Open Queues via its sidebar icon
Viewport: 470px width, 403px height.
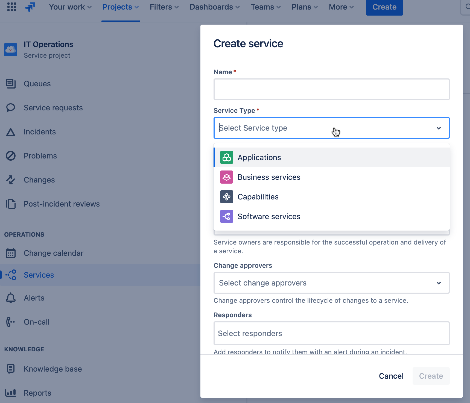click(11, 84)
